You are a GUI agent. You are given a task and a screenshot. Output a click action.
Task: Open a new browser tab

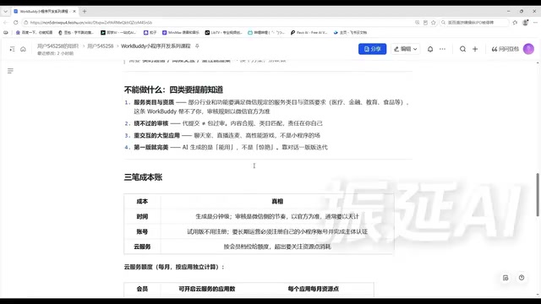point(85,11)
